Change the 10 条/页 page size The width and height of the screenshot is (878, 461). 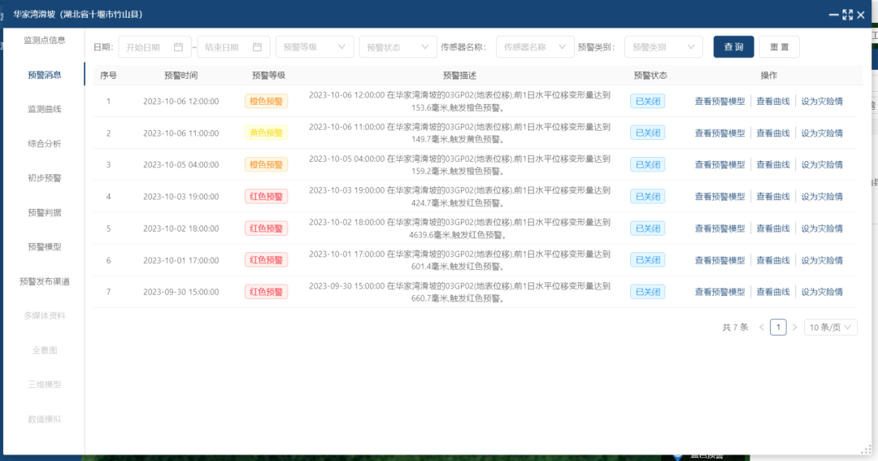pyautogui.click(x=830, y=327)
